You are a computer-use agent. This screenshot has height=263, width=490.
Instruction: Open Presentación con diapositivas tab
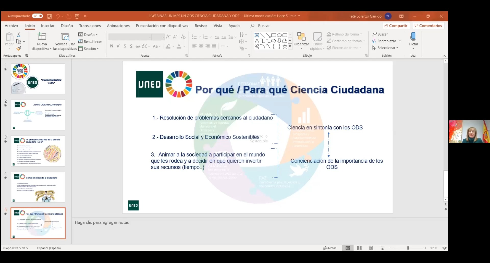pyautogui.click(x=162, y=26)
